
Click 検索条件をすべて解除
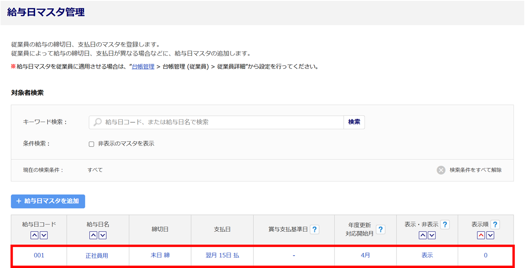tap(475, 170)
